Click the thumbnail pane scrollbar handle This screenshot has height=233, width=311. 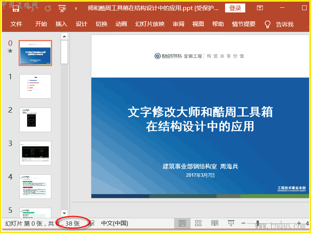point(64,52)
